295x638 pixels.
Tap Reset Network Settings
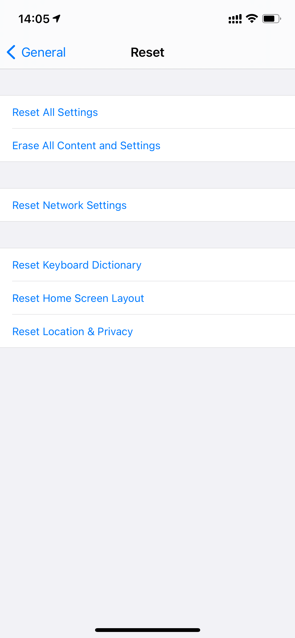point(70,205)
